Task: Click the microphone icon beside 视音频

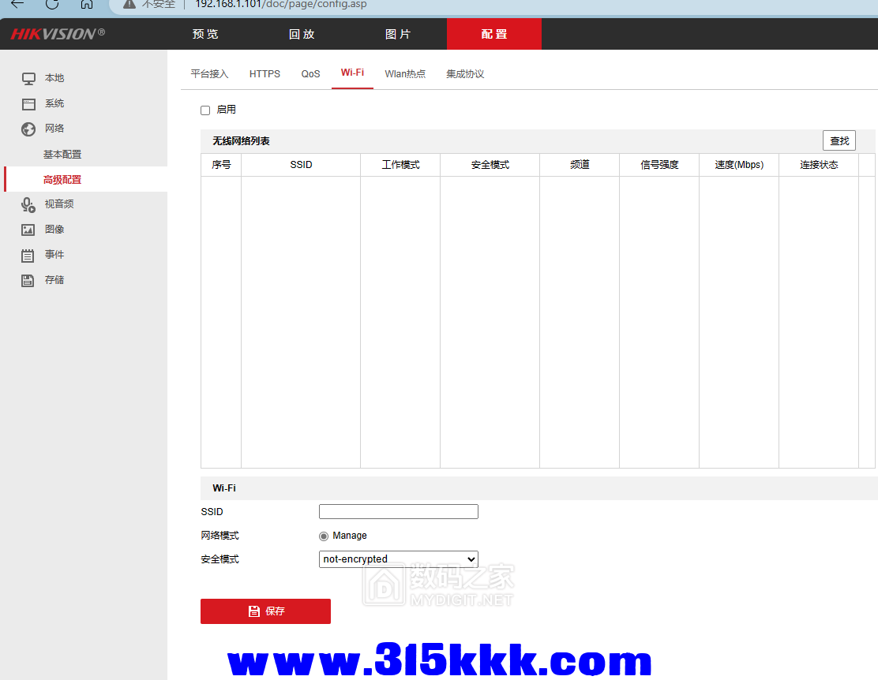Action: pos(28,205)
